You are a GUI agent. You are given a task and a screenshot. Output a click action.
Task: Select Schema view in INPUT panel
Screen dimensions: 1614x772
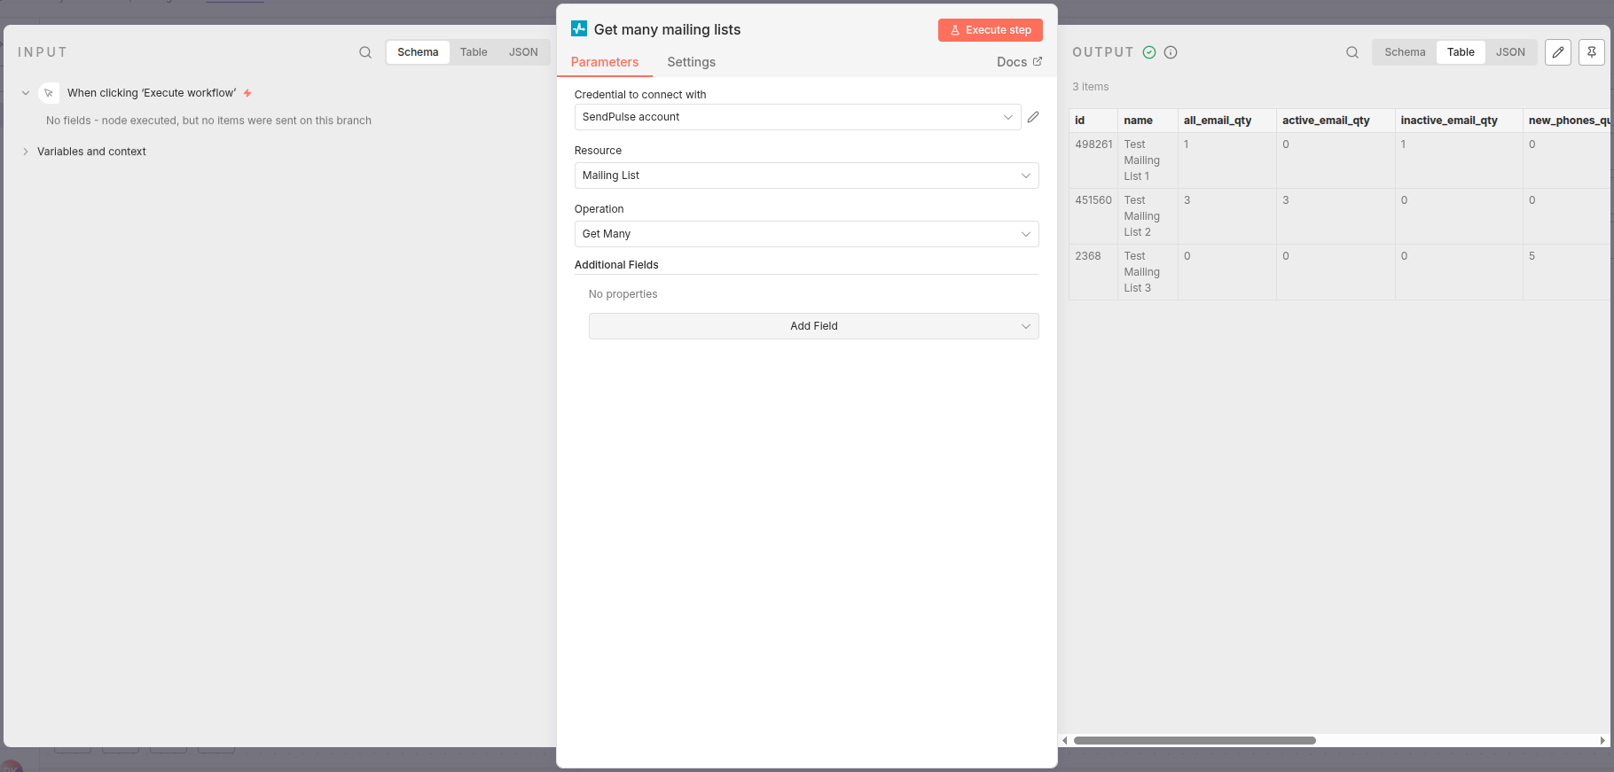click(418, 52)
